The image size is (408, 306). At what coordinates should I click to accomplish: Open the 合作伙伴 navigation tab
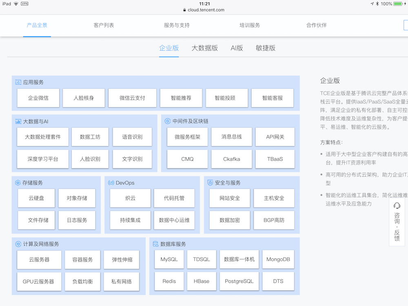(x=317, y=25)
